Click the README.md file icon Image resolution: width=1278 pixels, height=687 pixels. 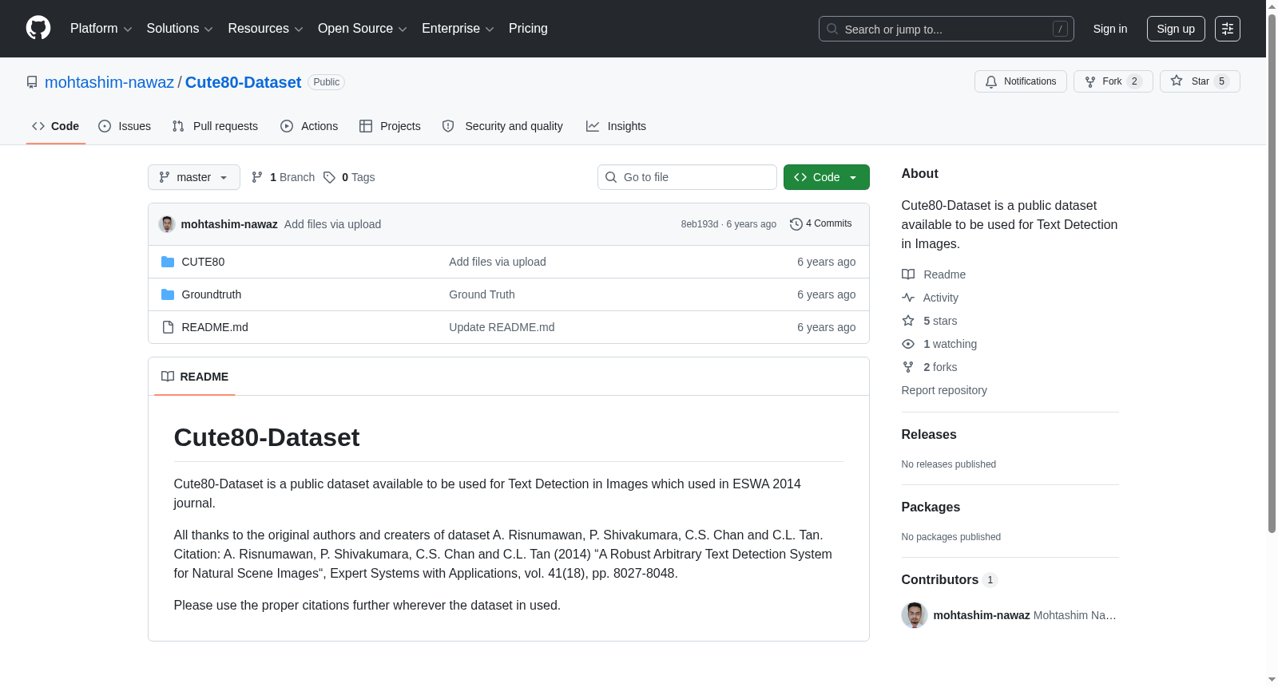tap(168, 327)
